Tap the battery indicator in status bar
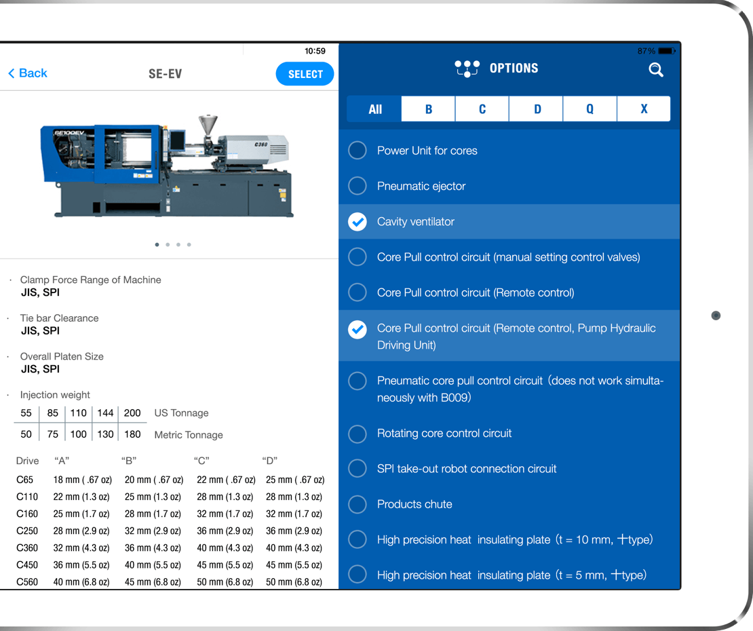Screen dimensions: 753x631 pyautogui.click(x=667, y=51)
